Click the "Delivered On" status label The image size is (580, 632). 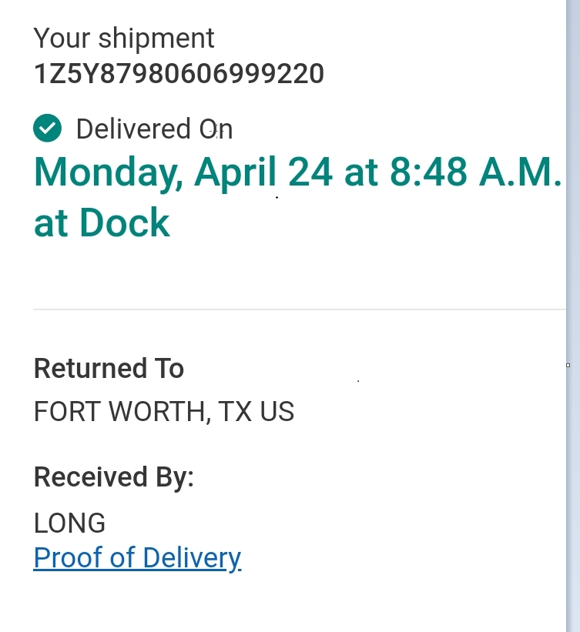coord(154,129)
